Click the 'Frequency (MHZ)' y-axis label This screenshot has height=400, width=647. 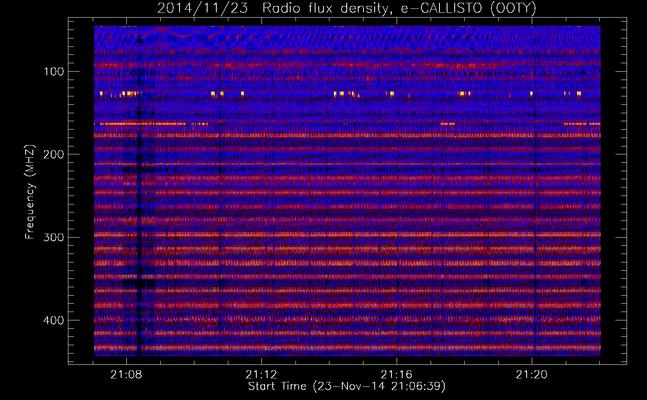[30, 192]
